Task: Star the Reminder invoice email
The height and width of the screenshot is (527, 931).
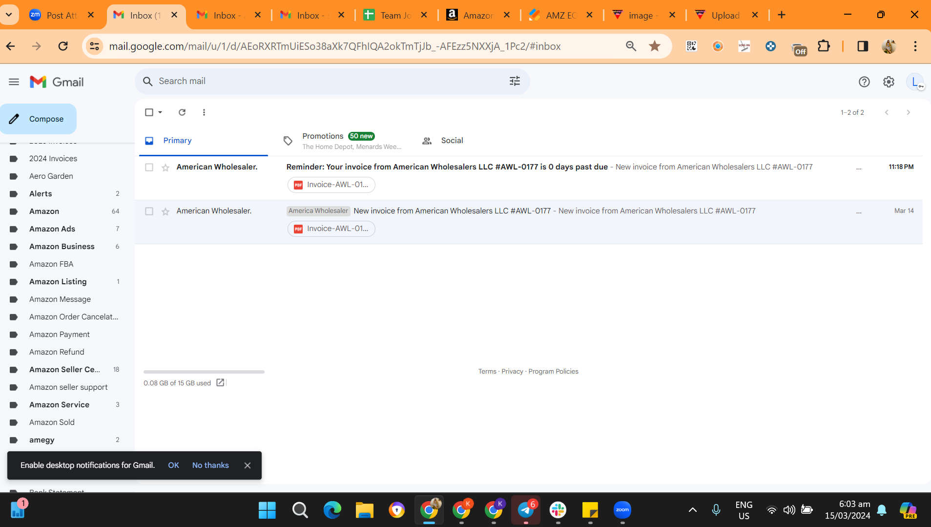Action: tap(166, 168)
